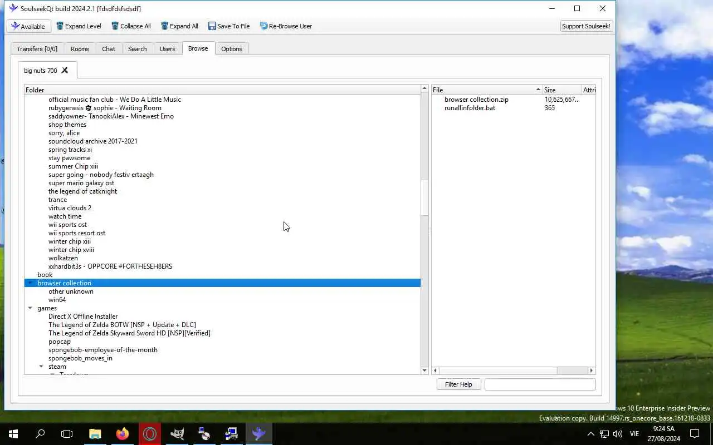713x445 pixels.
Task: Open the Windows Start menu
Action: 13,434
